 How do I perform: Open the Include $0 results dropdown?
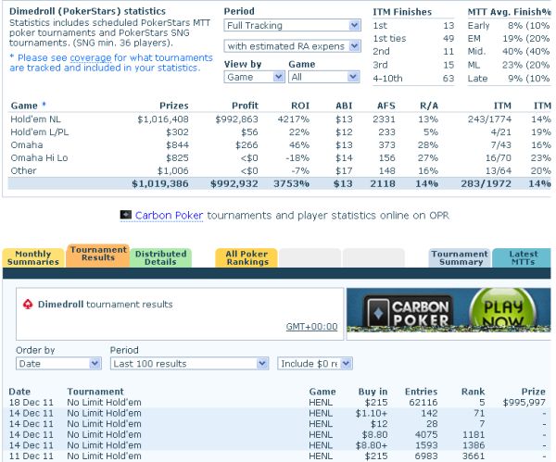(x=315, y=364)
